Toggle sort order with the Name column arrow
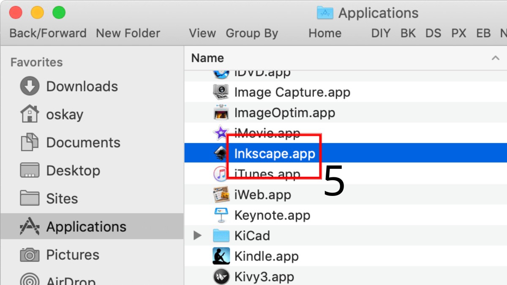Image resolution: width=507 pixels, height=285 pixels. click(495, 58)
